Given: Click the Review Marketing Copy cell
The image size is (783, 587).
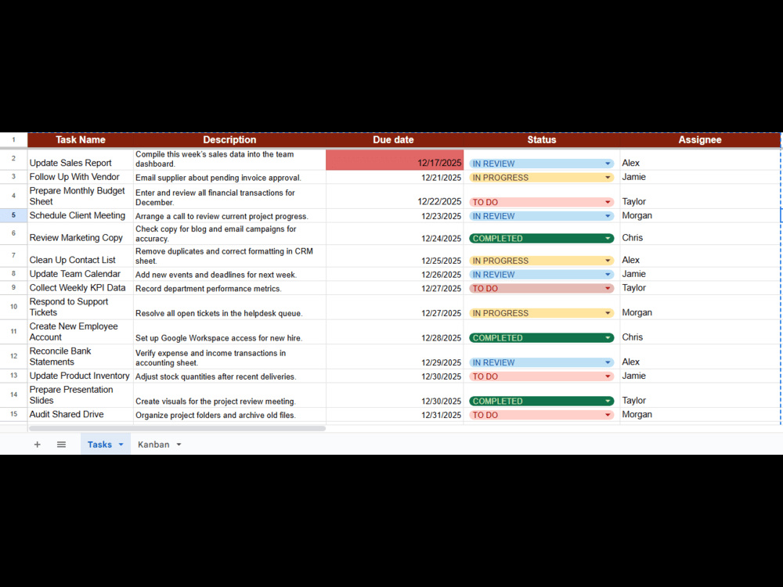Looking at the screenshot, I should click(x=81, y=233).
